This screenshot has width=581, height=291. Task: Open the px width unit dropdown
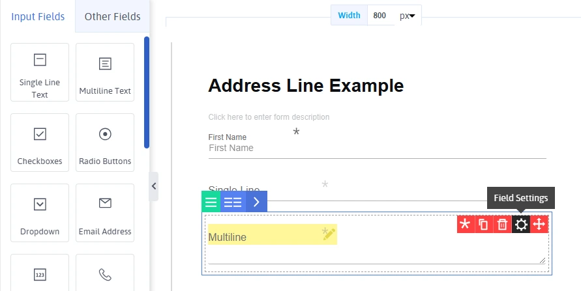tap(408, 16)
